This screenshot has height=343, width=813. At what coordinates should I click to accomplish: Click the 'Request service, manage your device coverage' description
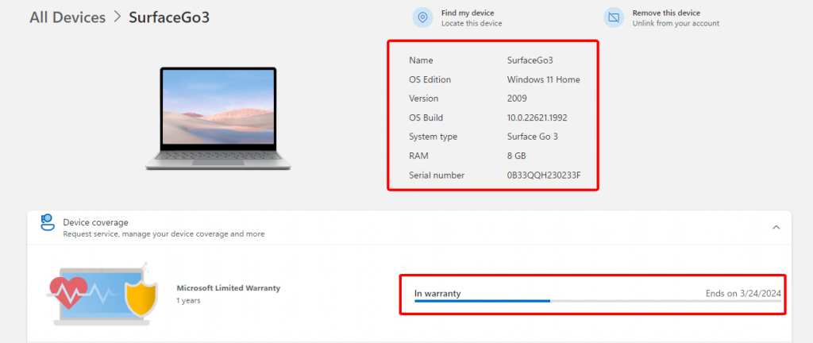pos(164,234)
